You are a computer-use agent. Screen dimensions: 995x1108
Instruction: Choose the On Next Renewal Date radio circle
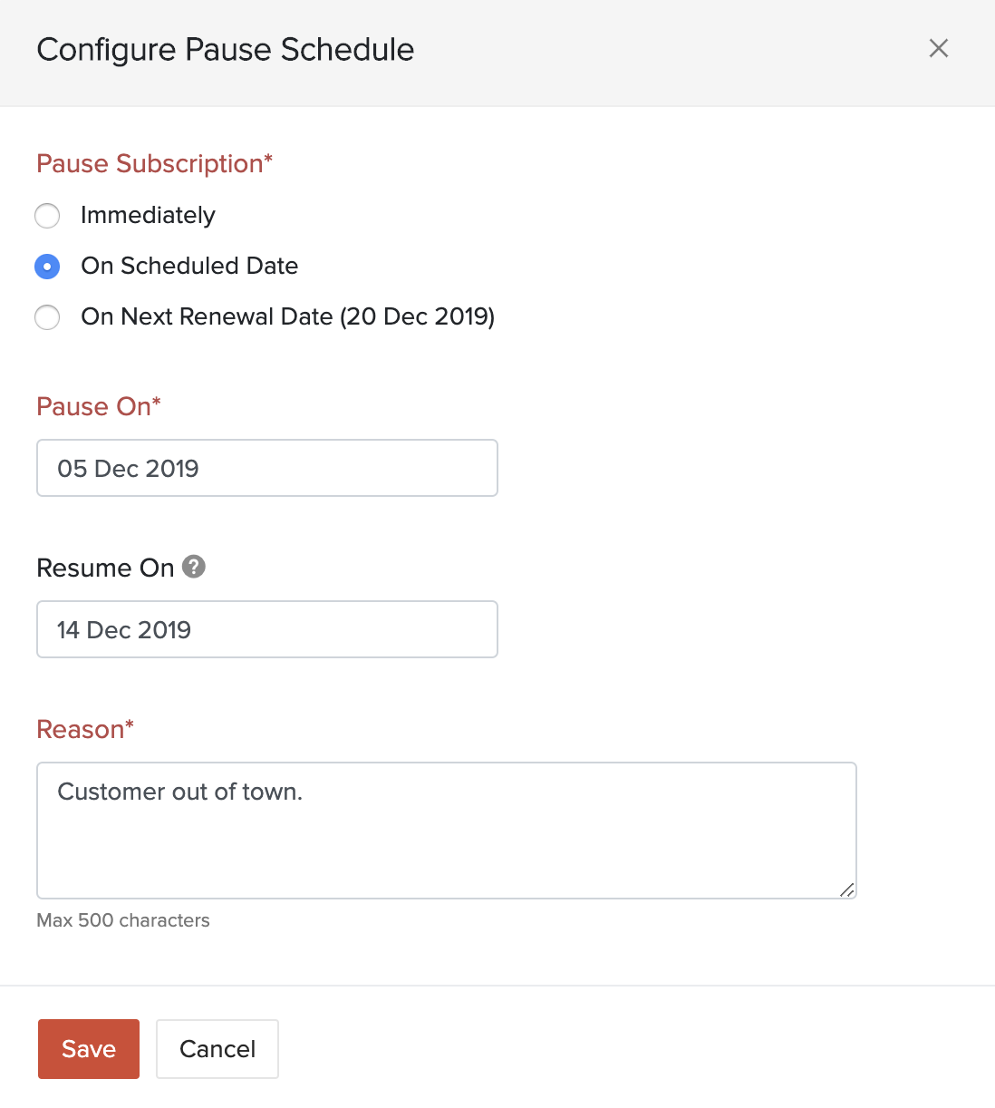point(47,317)
